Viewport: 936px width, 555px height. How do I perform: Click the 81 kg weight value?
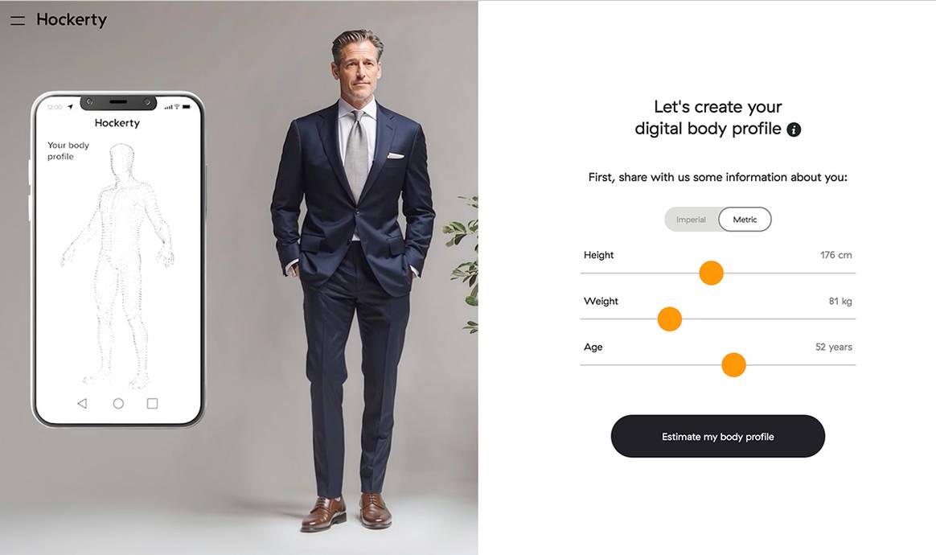pyautogui.click(x=840, y=301)
